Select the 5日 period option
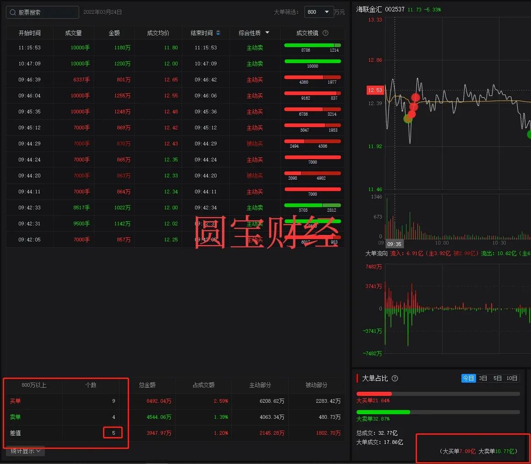 tap(497, 378)
